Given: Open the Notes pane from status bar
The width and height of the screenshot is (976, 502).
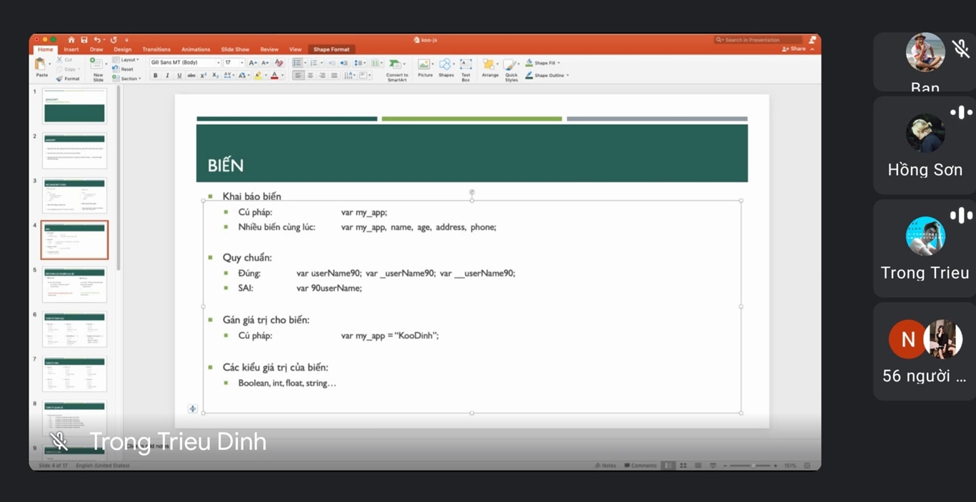Looking at the screenshot, I should 605,466.
